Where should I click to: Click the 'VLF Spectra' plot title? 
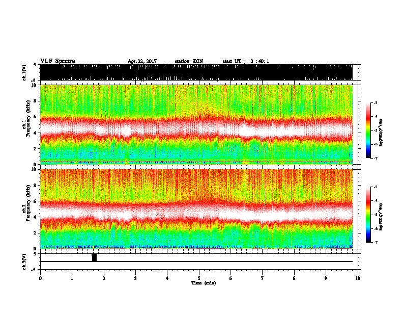[x=57, y=61]
